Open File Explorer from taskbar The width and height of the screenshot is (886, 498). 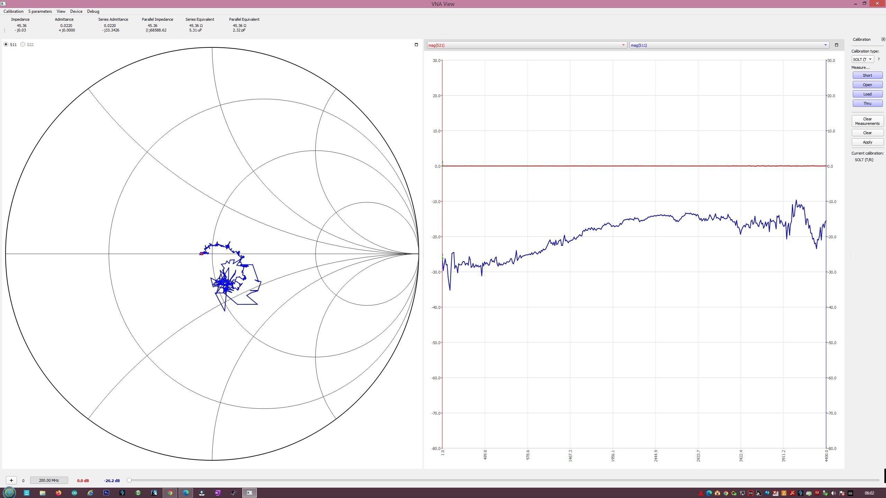click(x=42, y=493)
